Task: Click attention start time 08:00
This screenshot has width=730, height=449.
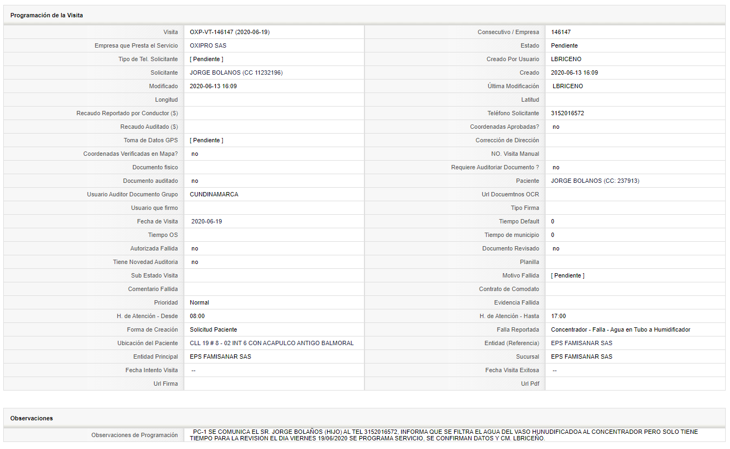Action: pyautogui.click(x=197, y=316)
